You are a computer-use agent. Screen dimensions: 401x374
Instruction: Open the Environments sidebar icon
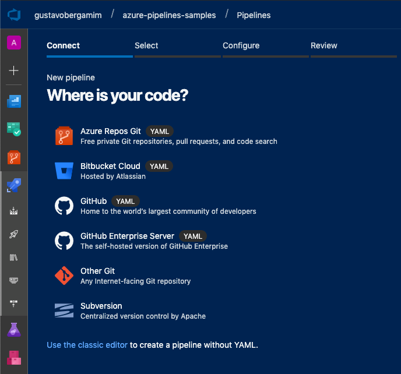[13, 211]
